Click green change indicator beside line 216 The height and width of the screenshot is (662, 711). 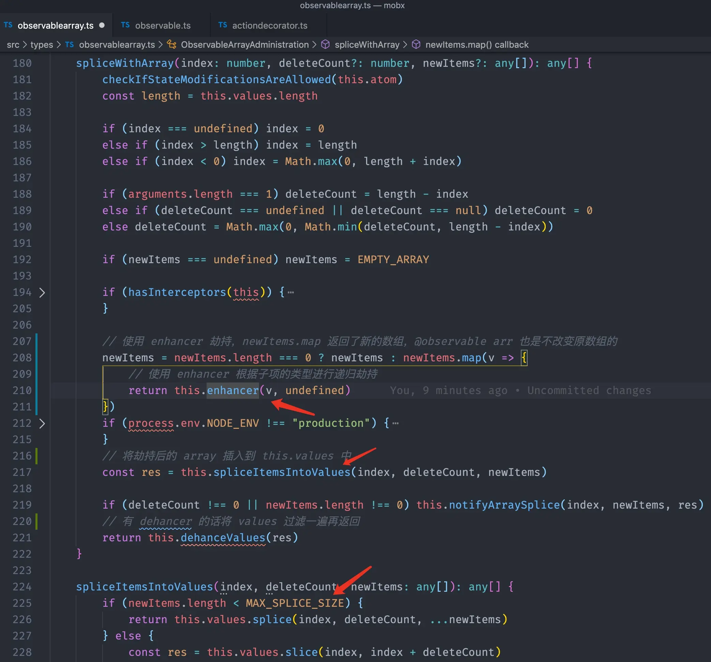pyautogui.click(x=37, y=456)
